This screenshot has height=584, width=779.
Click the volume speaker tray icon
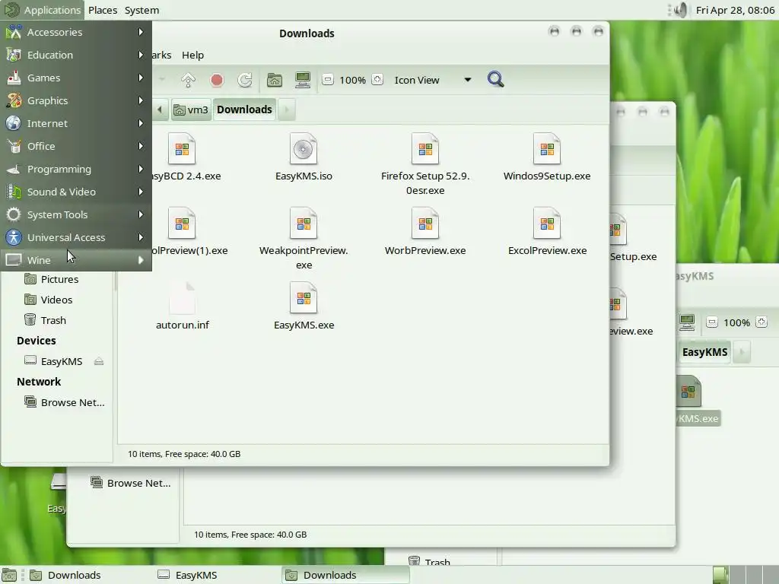tap(681, 10)
